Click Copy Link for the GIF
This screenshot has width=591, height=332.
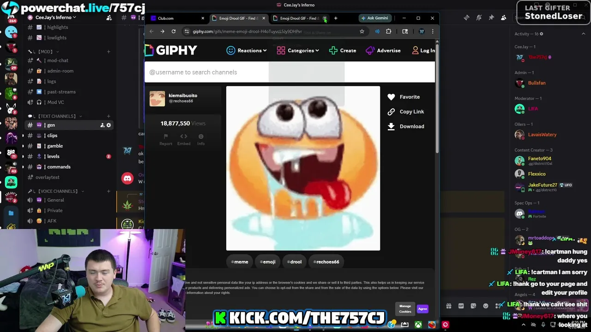[405, 112]
